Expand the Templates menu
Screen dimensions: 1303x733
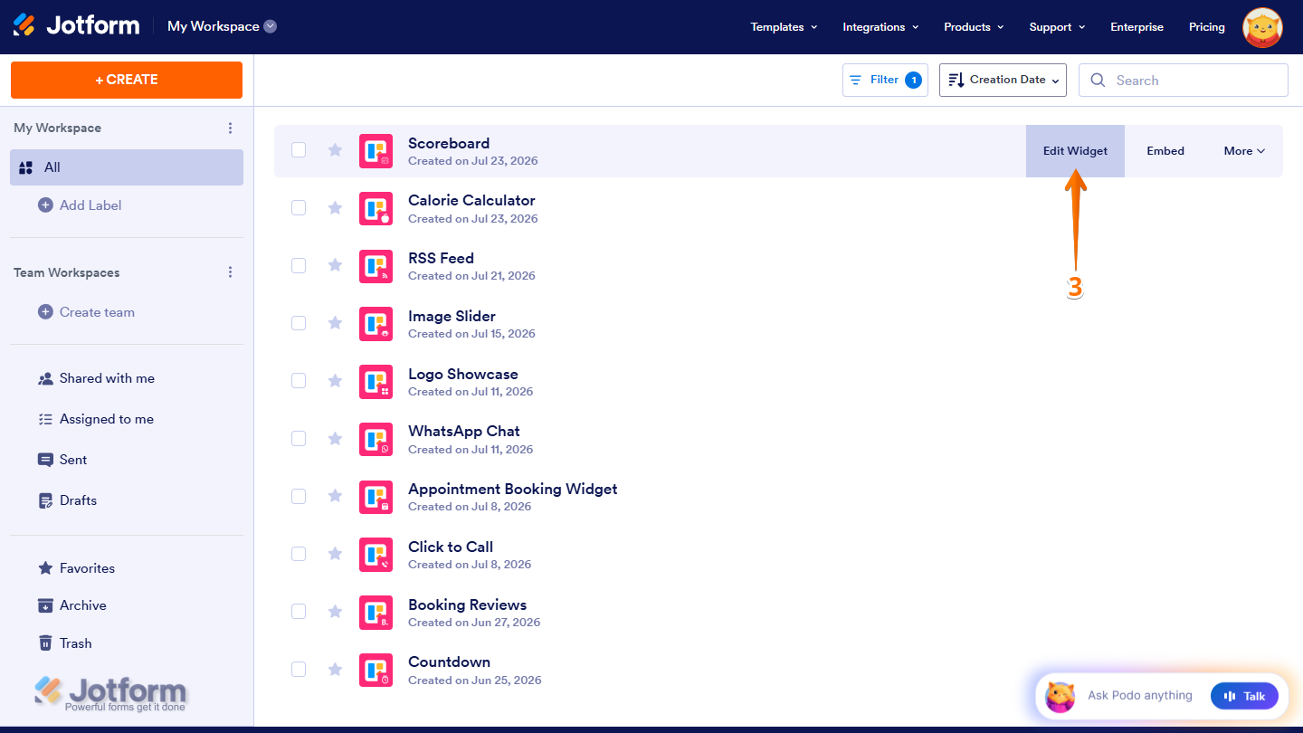[x=784, y=27]
